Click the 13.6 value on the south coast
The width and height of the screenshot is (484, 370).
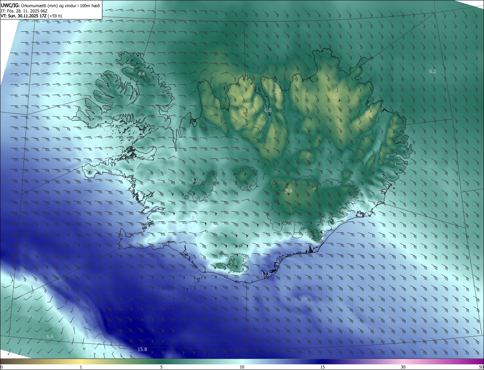[x=266, y=274]
